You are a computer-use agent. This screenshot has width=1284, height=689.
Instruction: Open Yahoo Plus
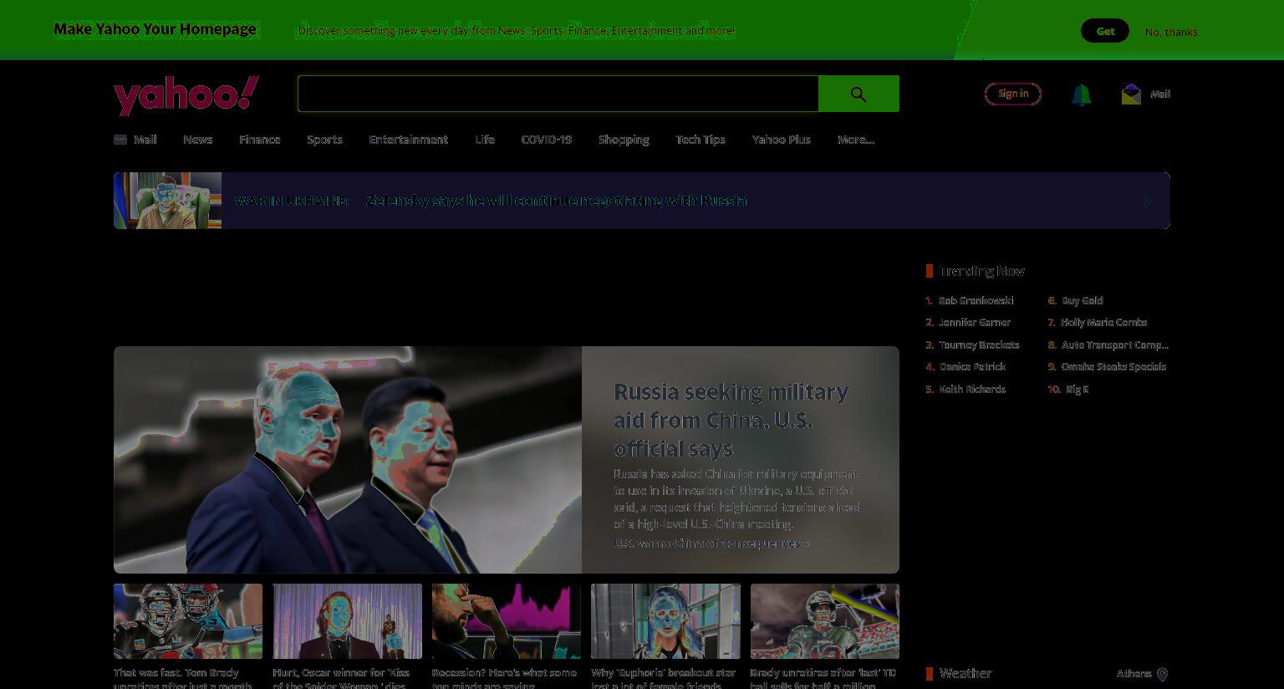(782, 140)
